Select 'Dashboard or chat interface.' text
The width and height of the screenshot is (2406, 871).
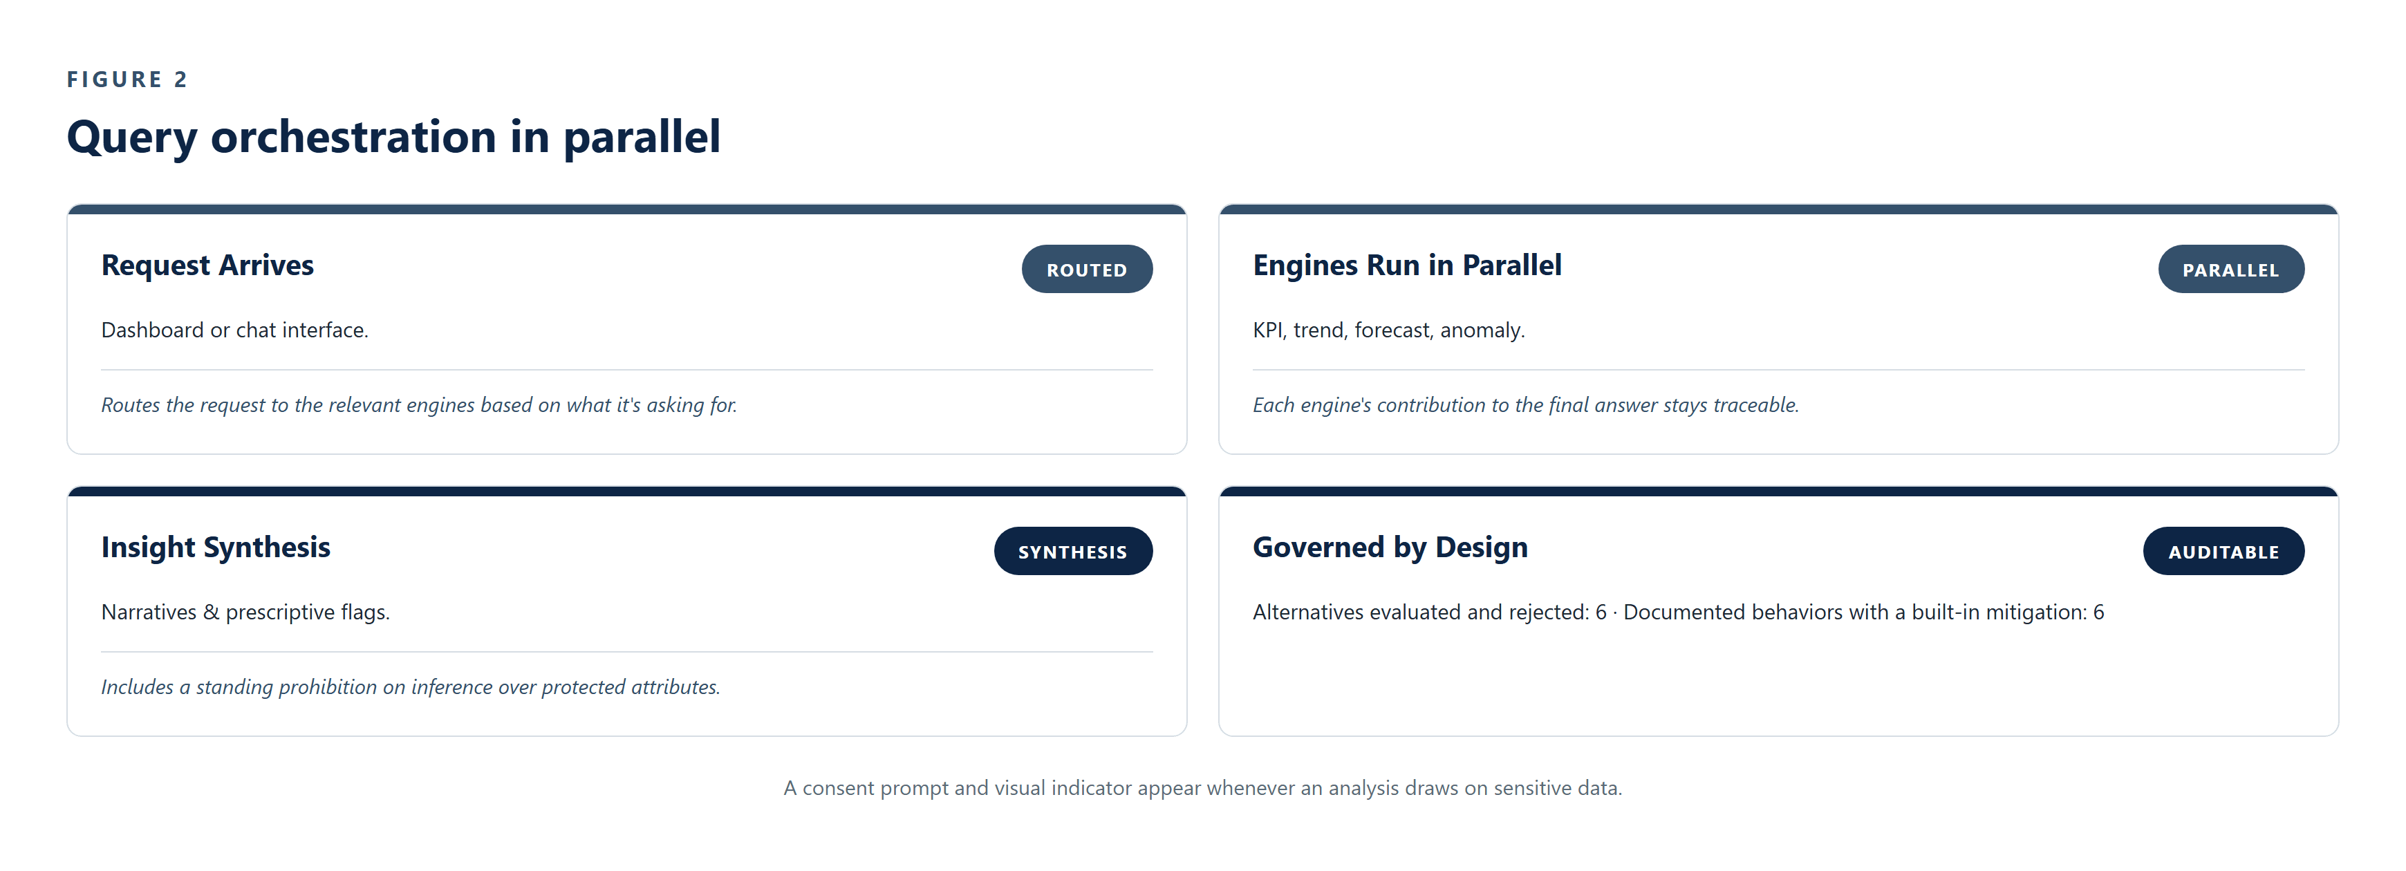234,330
